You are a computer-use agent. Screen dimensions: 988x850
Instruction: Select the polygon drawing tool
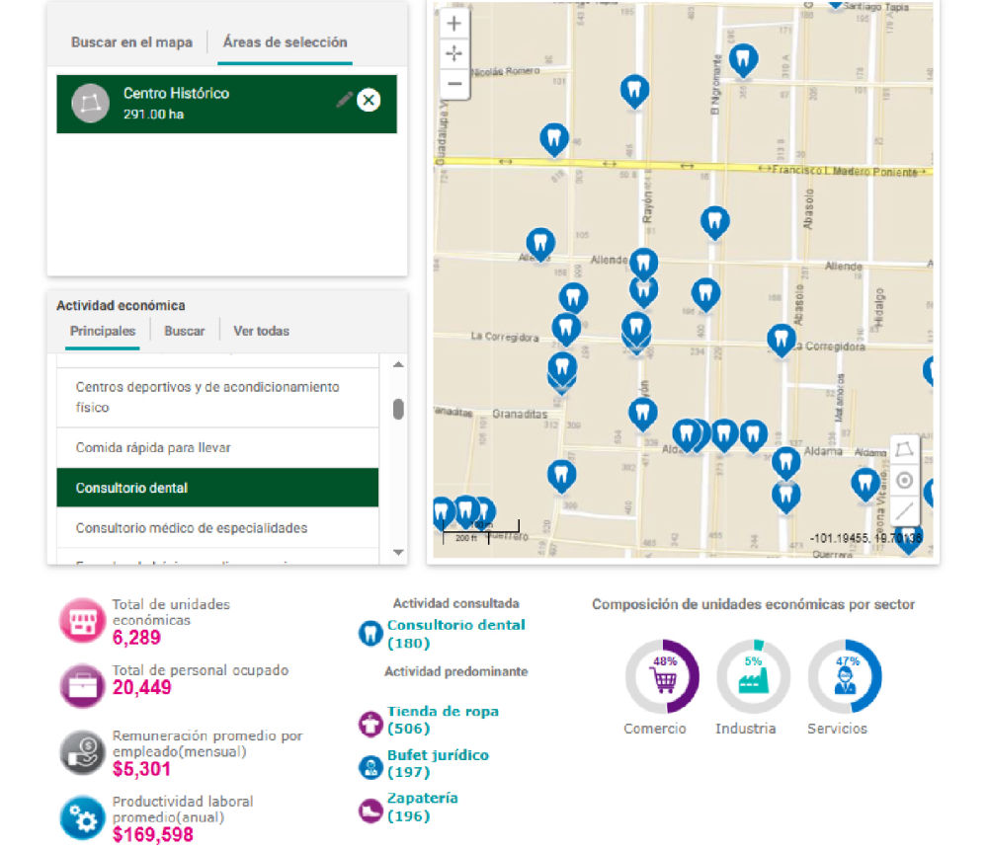pyautogui.click(x=904, y=450)
